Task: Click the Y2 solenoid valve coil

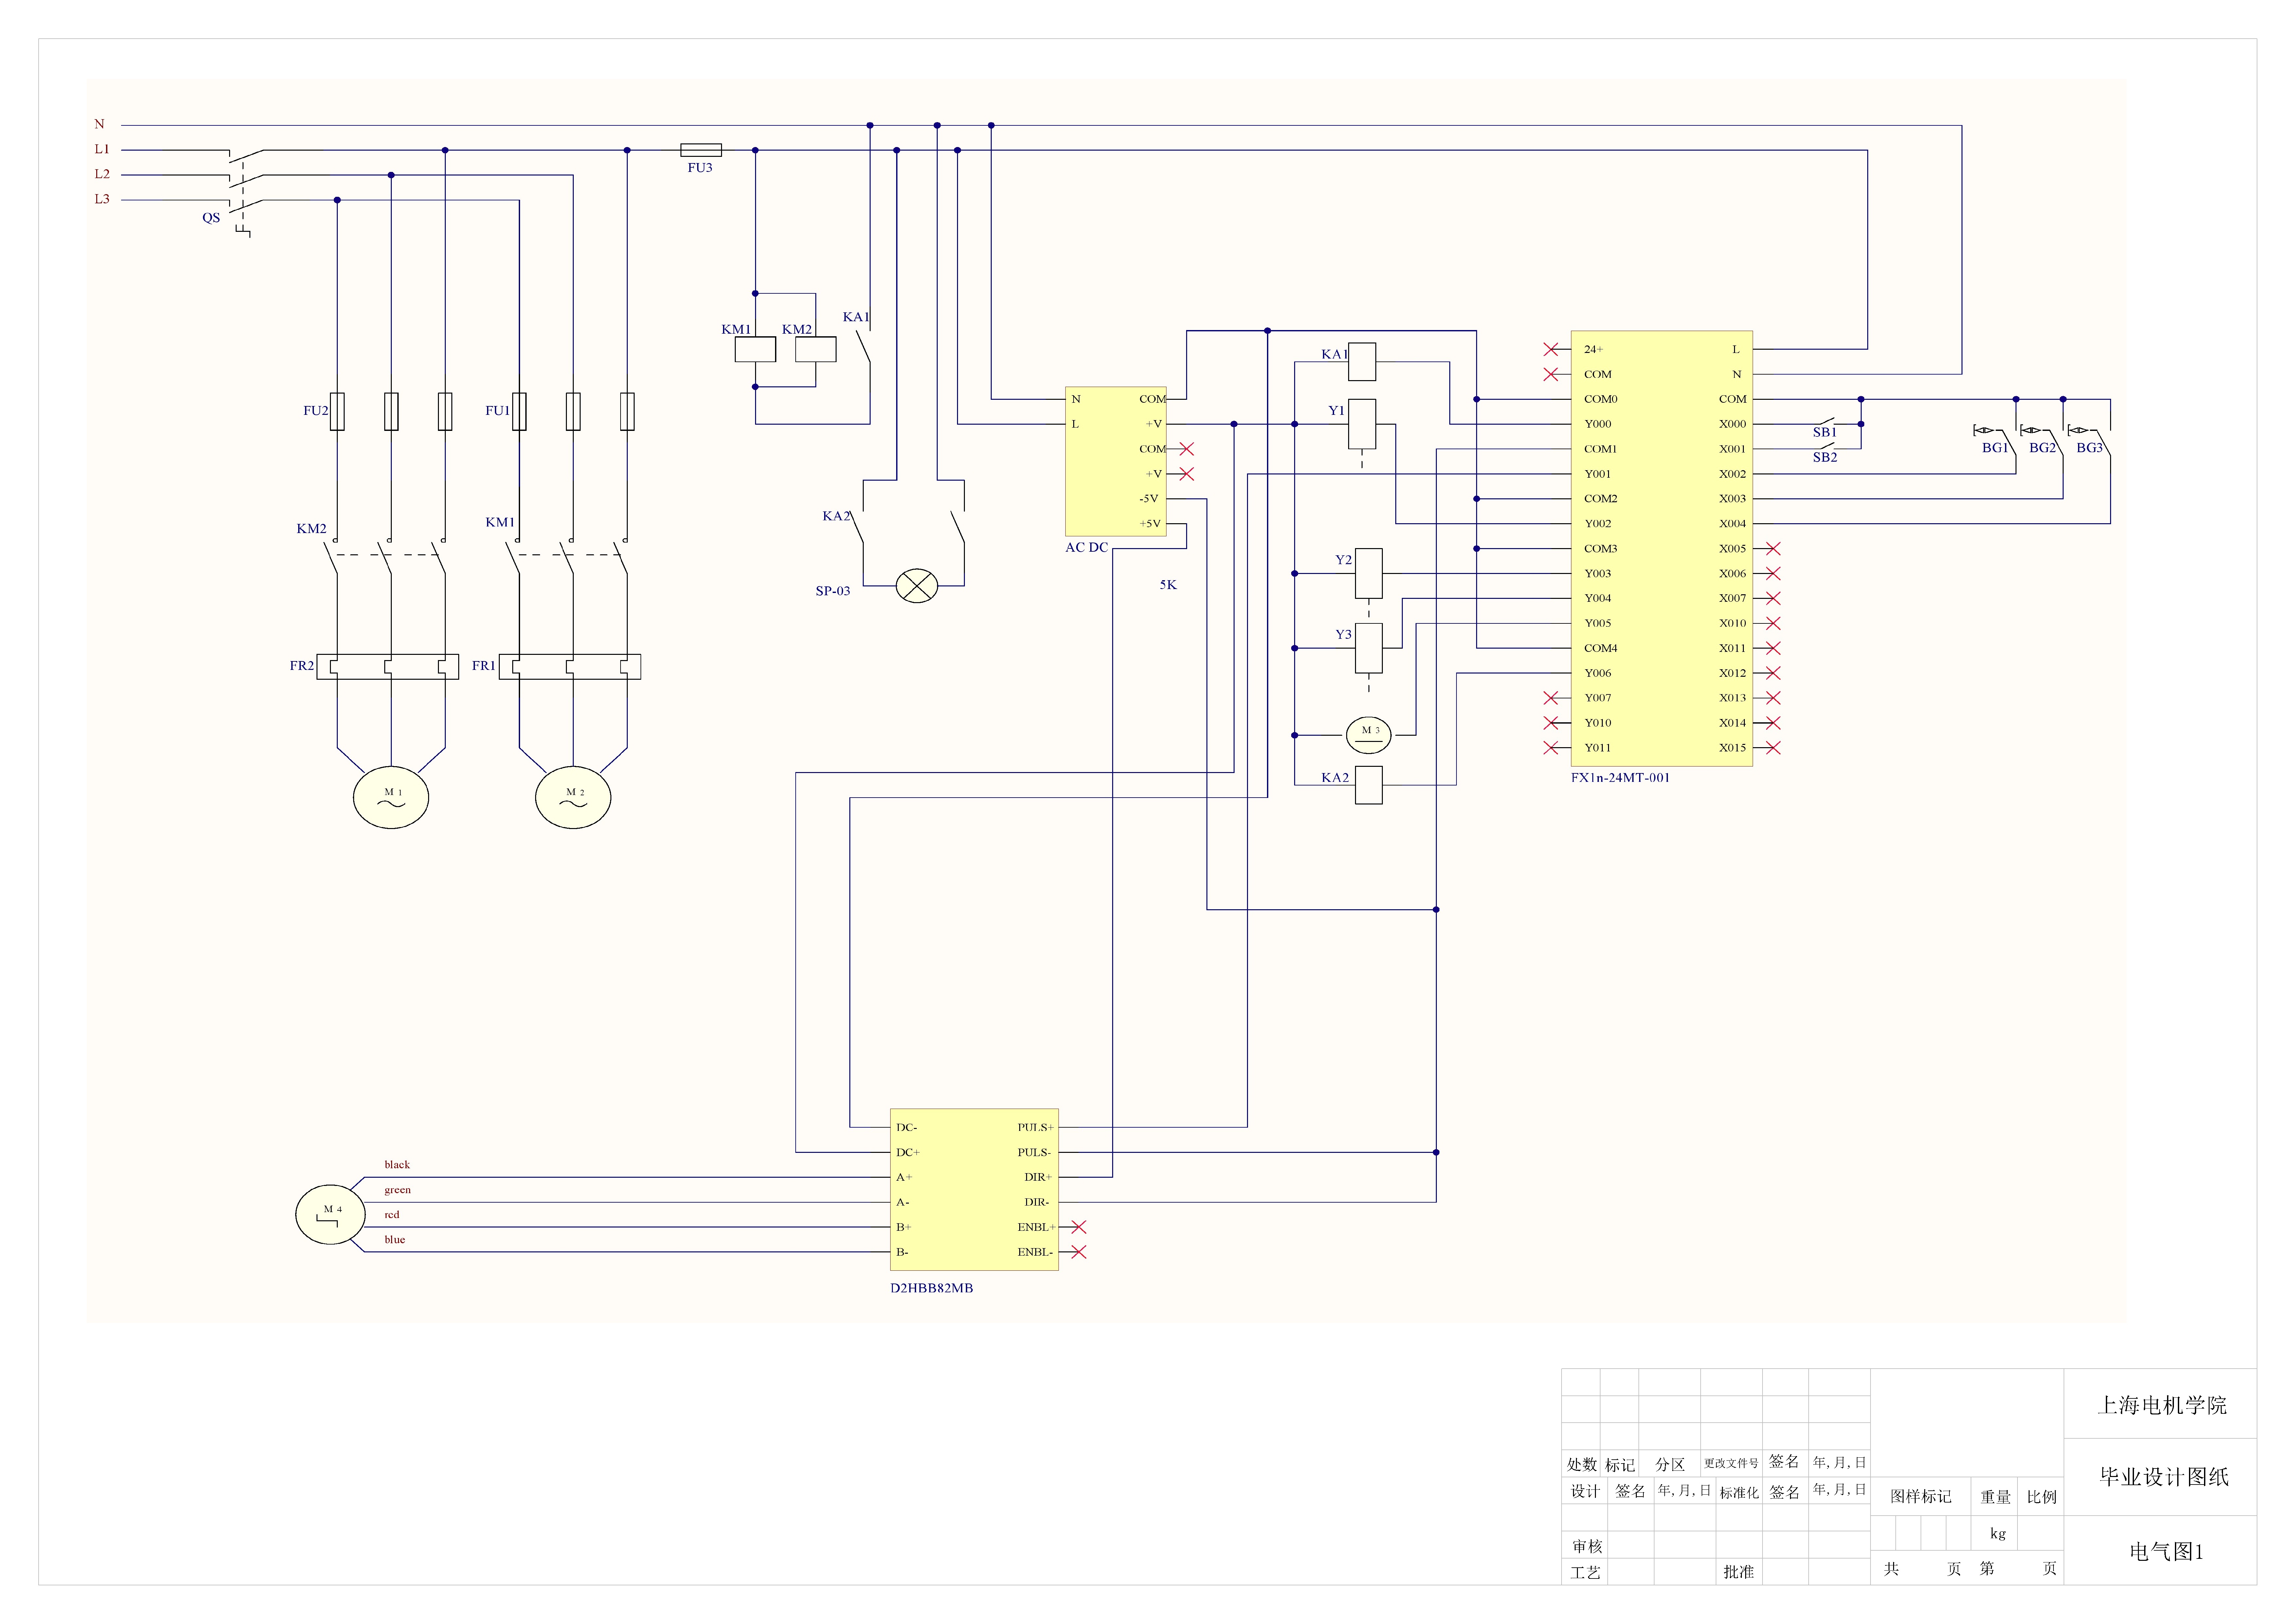Action: coord(1369,573)
